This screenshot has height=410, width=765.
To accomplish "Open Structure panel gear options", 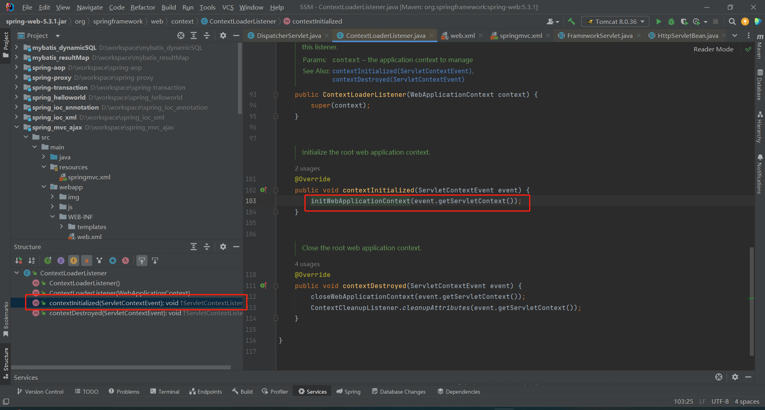I will pos(223,247).
